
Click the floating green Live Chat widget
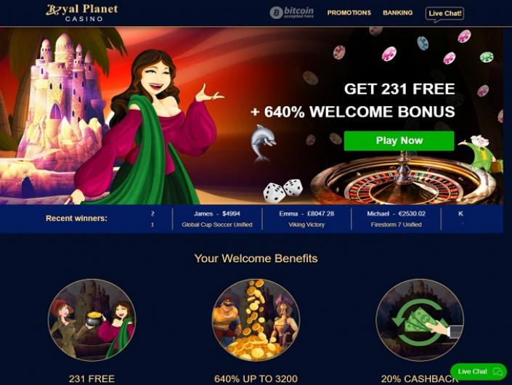pos(479,372)
